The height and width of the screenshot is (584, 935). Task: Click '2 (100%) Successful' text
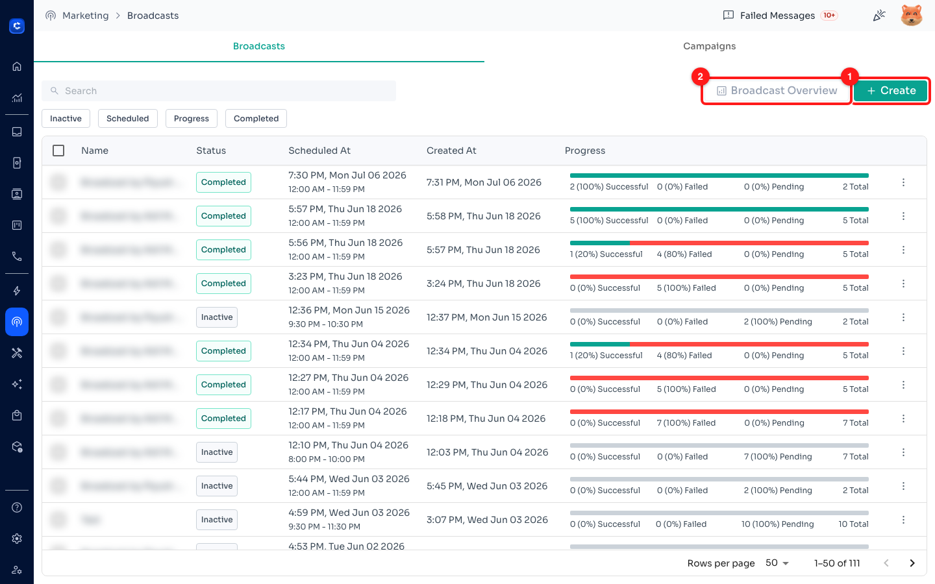click(x=609, y=187)
